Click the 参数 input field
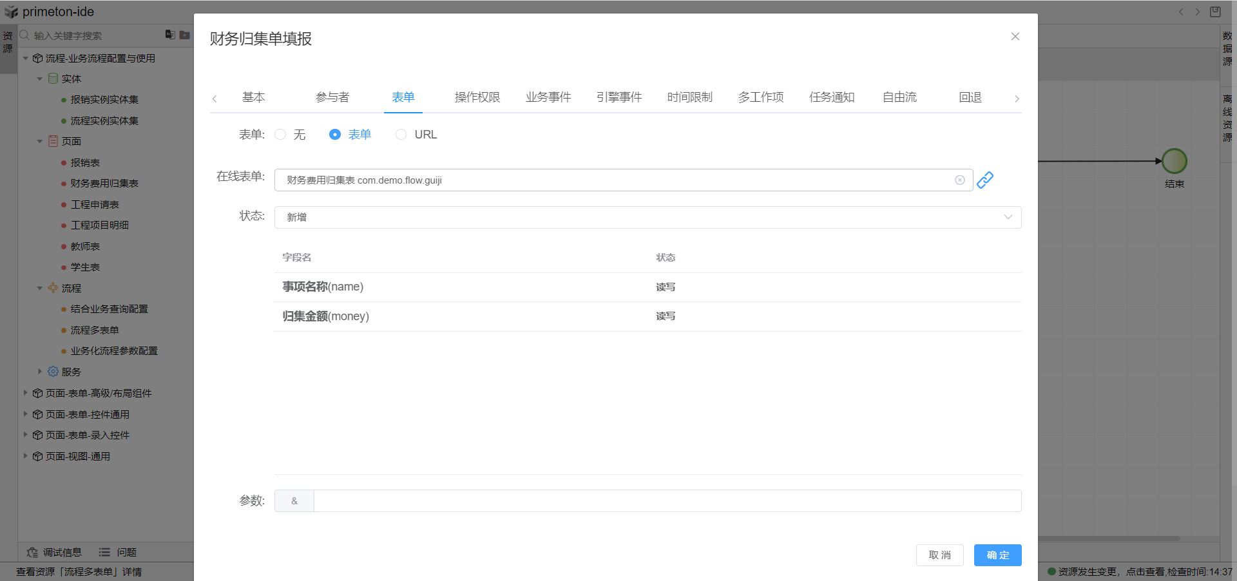This screenshot has height=581, width=1237. tap(667, 500)
